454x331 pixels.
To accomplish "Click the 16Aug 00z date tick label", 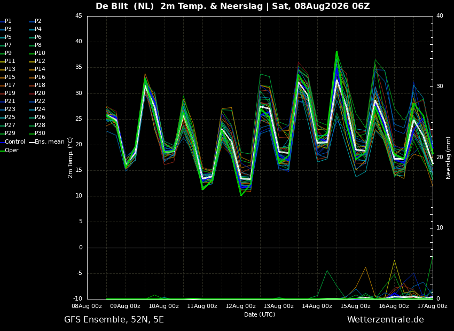I will click(394, 306).
